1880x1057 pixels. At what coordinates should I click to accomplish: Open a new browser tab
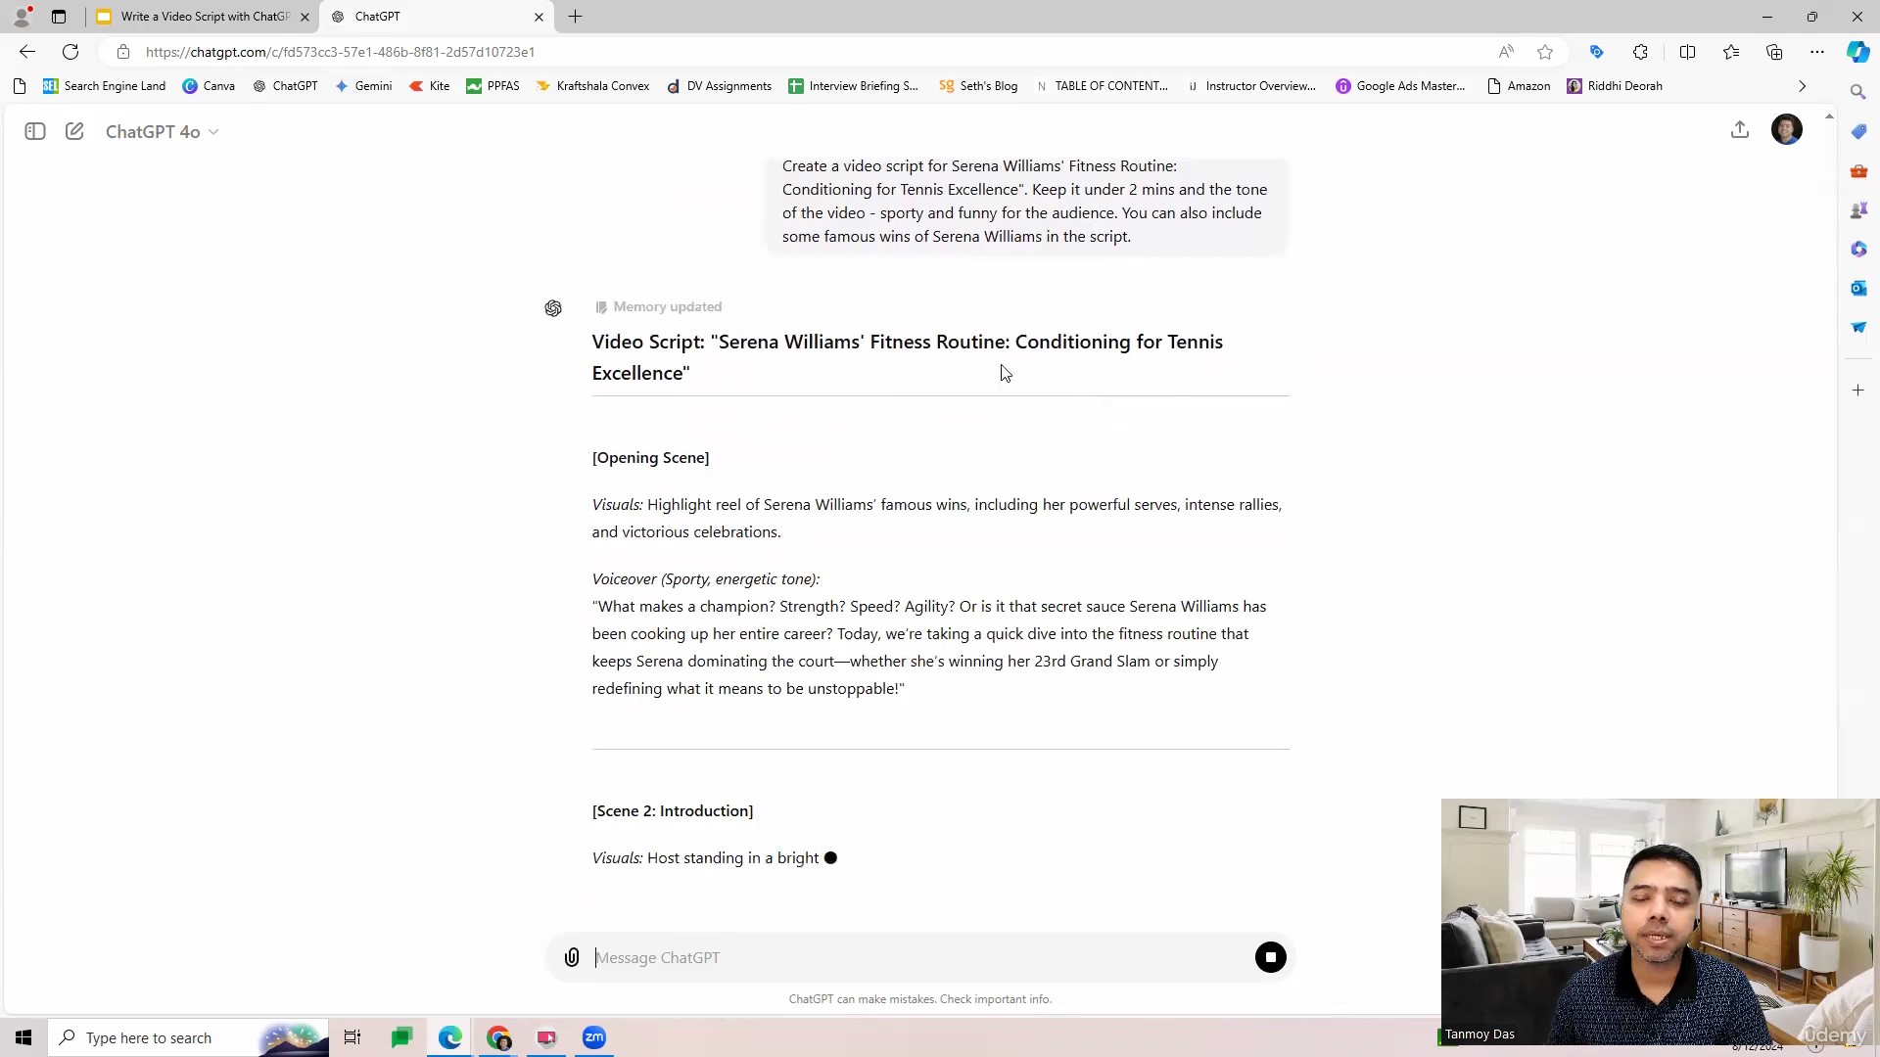tap(575, 17)
